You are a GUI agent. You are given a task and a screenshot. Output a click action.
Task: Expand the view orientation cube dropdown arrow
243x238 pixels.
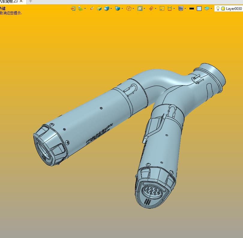click(122, 9)
